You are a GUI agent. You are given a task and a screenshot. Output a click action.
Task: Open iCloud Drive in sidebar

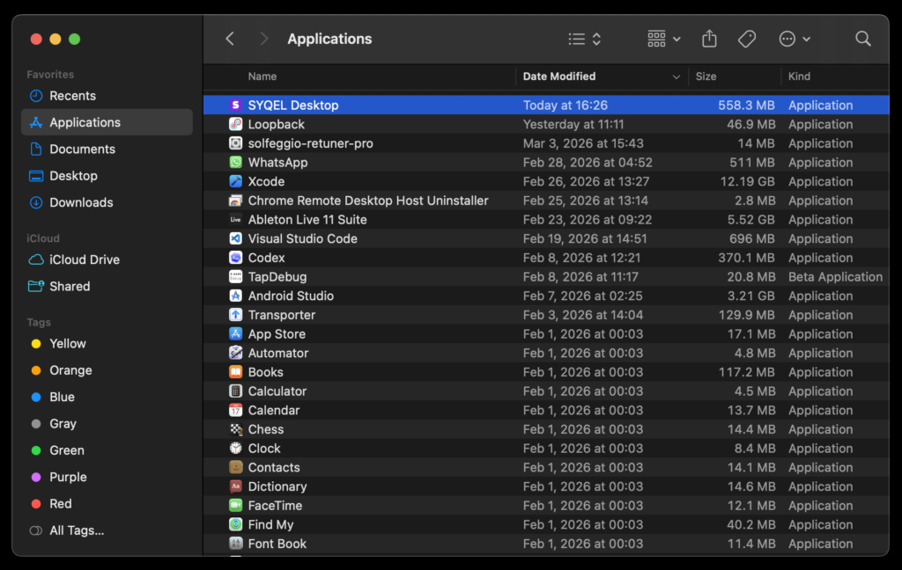pyautogui.click(x=84, y=259)
